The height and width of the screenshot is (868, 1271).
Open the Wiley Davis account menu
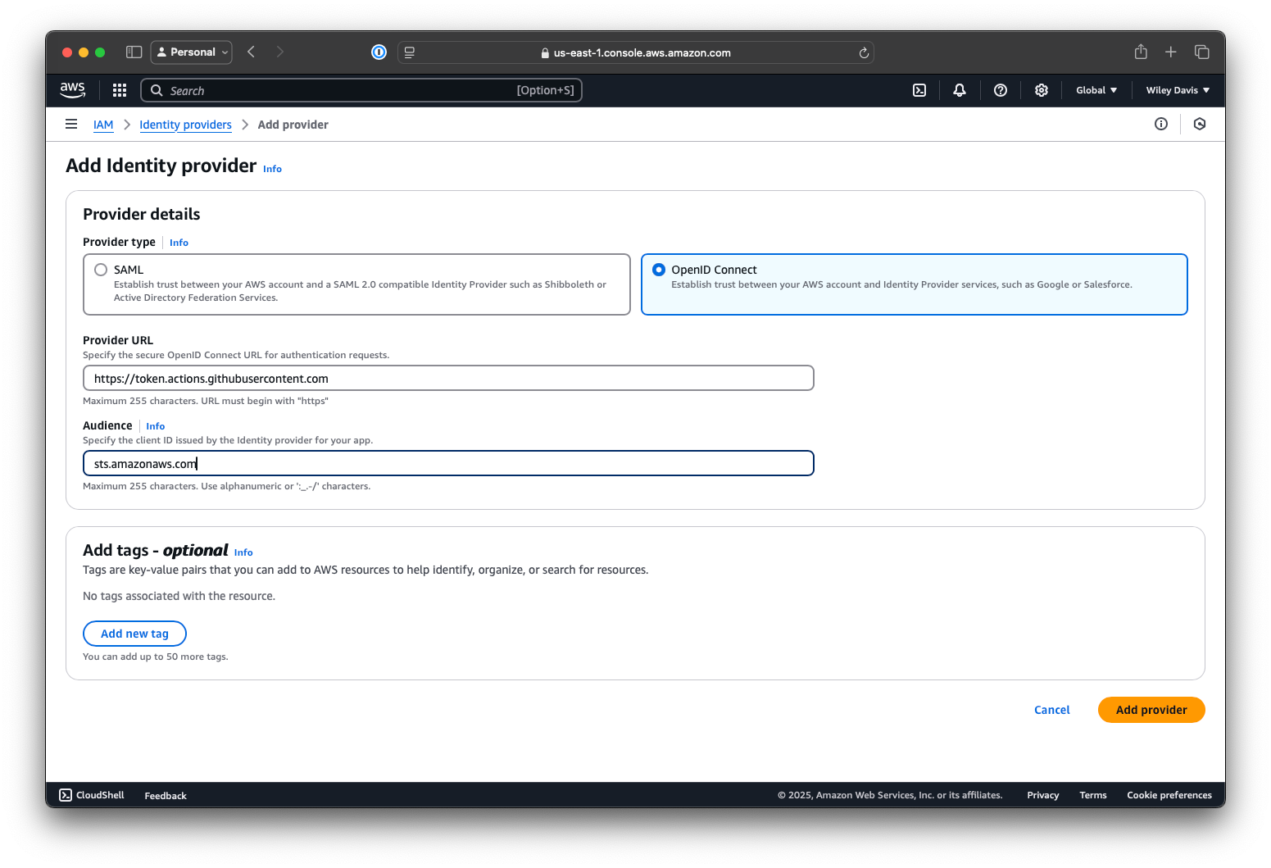[1177, 90]
